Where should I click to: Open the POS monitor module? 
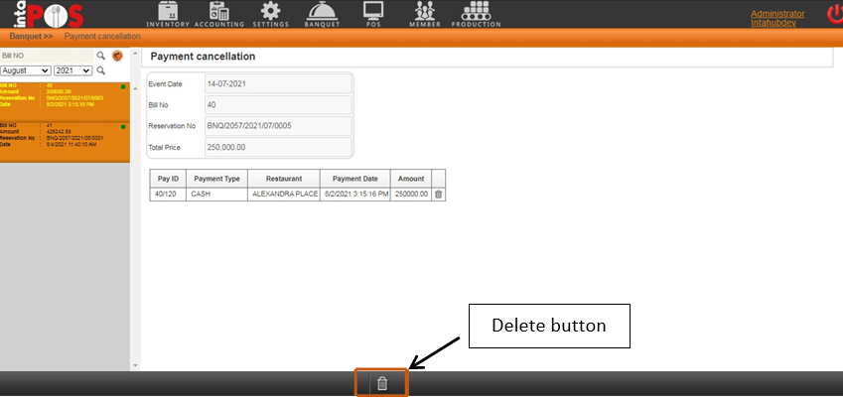(373, 14)
